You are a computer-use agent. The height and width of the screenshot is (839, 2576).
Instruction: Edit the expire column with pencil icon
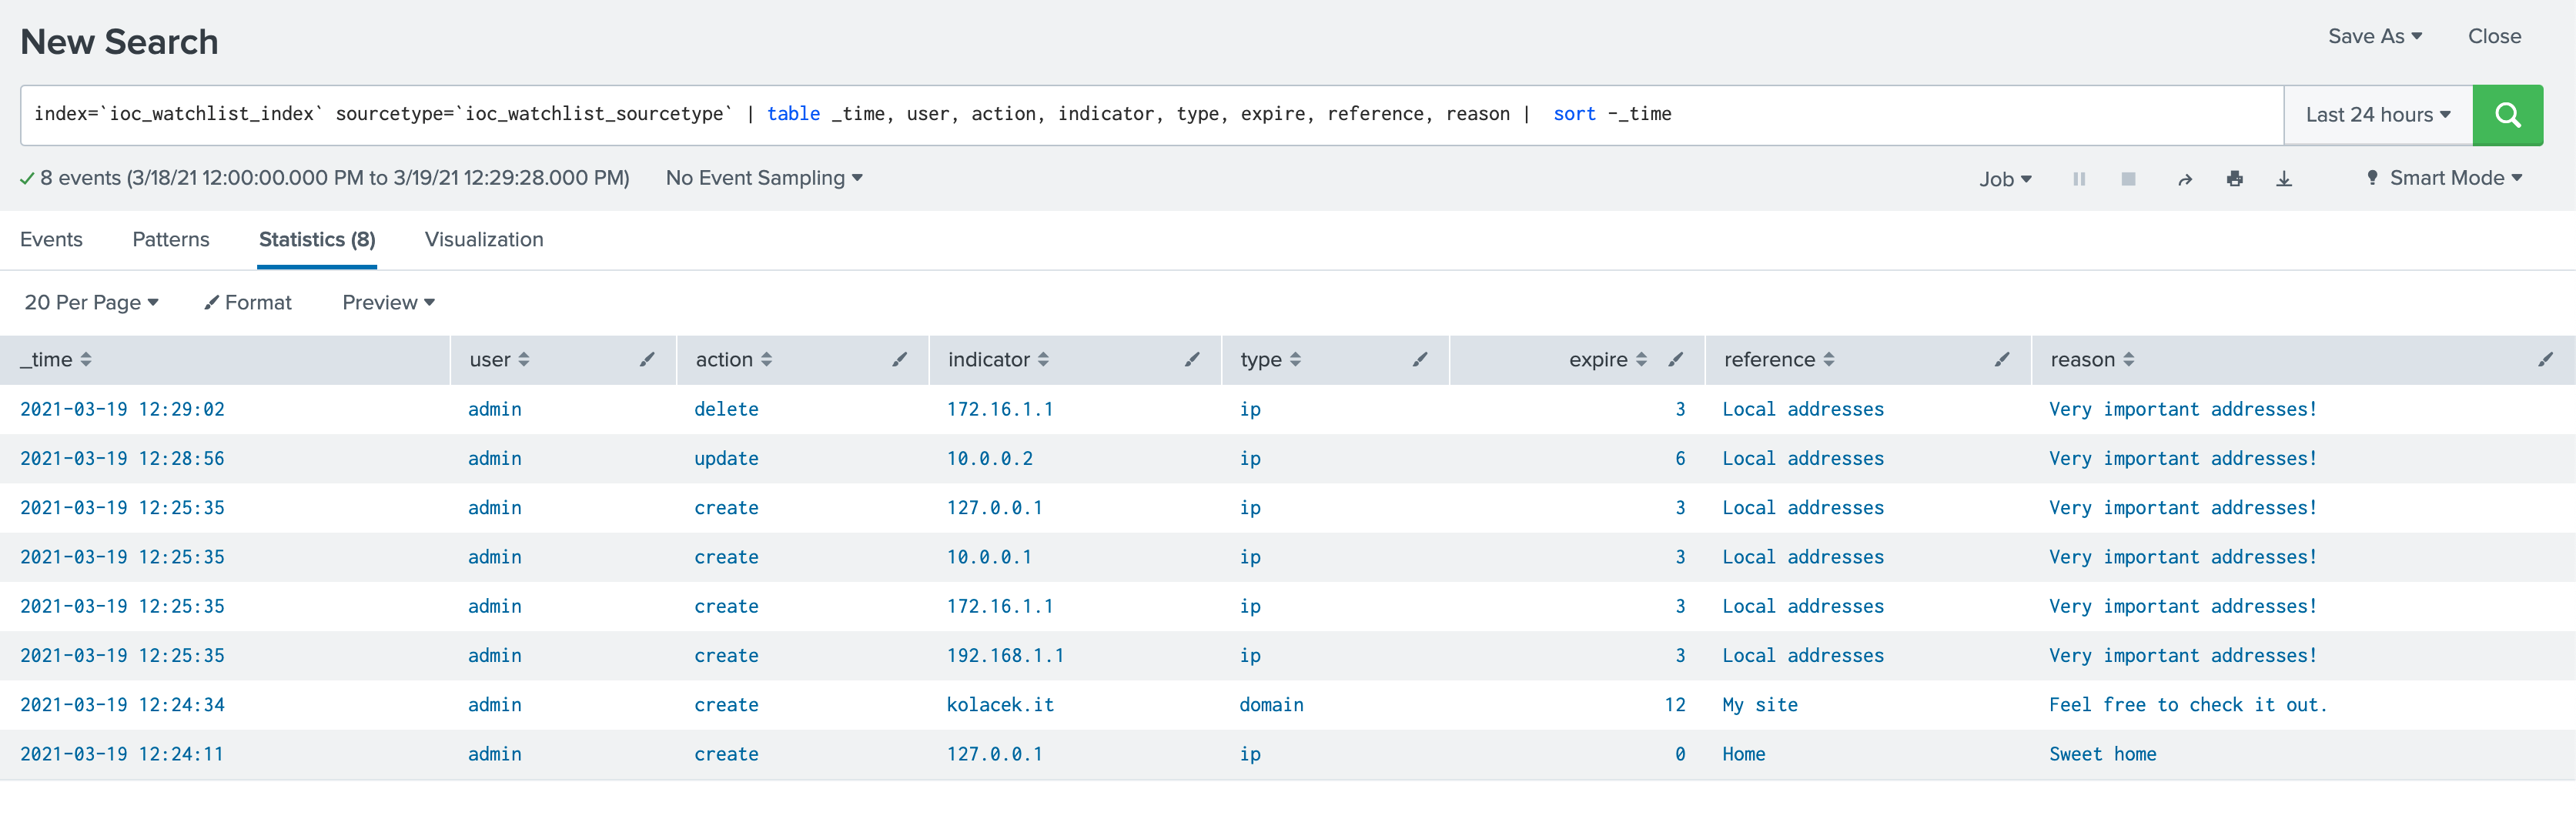click(x=1676, y=359)
